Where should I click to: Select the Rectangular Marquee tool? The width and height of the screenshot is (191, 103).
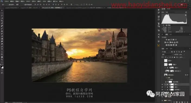2,13
